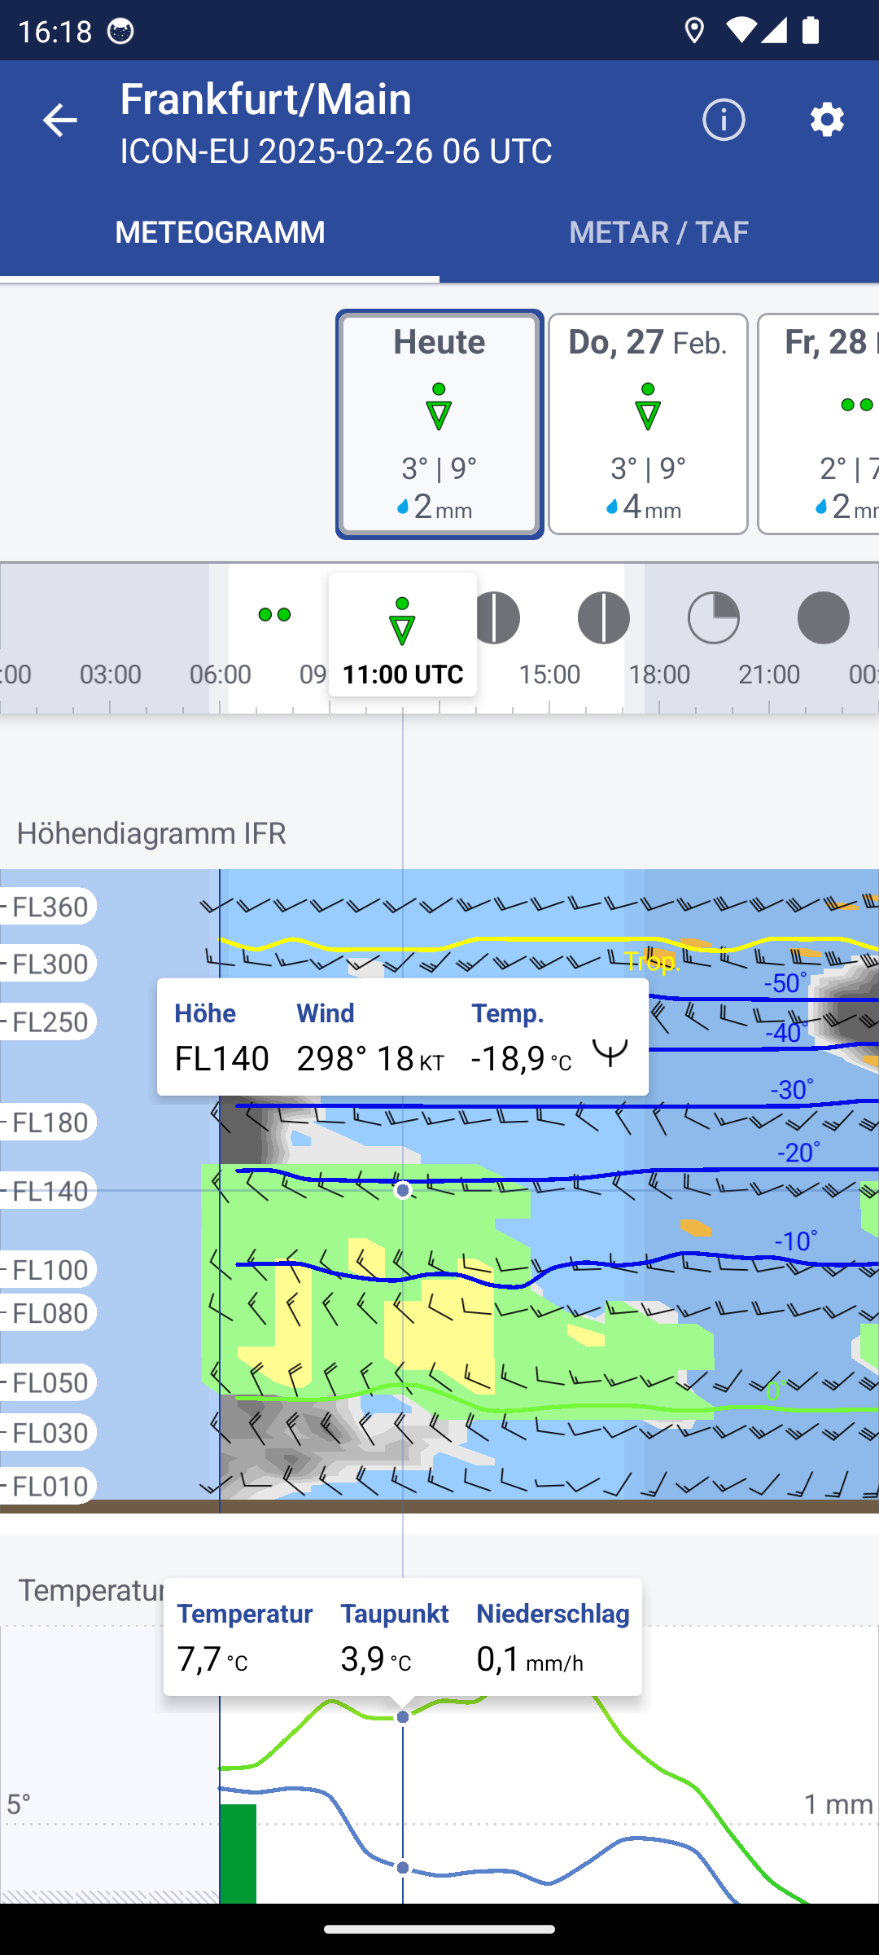Select the half-cloud icon above 15:00
Viewport: 879px width, 1955px height.
pos(604,617)
